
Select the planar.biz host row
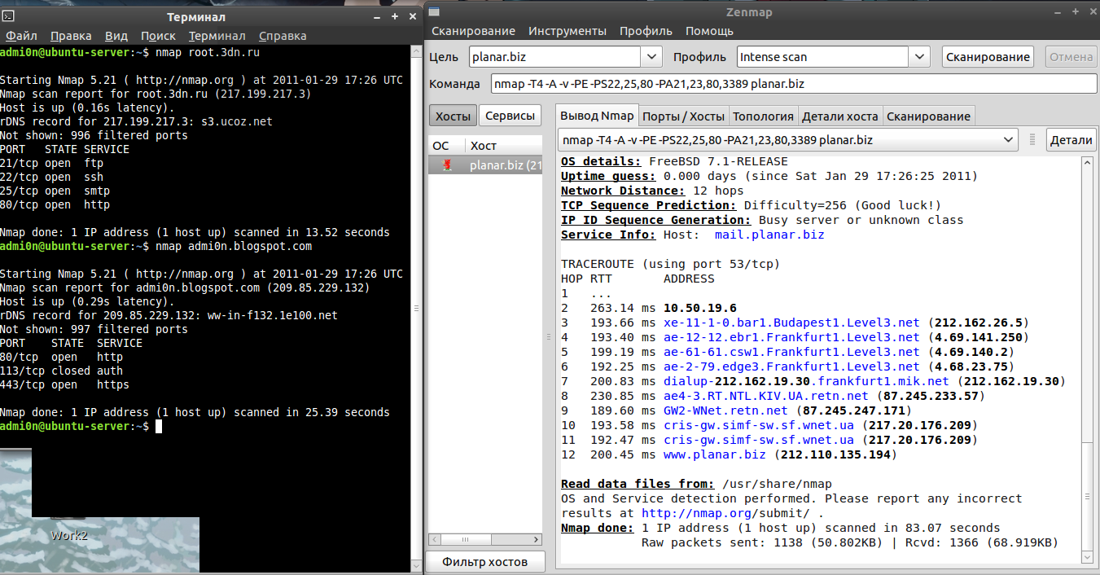[485, 165]
